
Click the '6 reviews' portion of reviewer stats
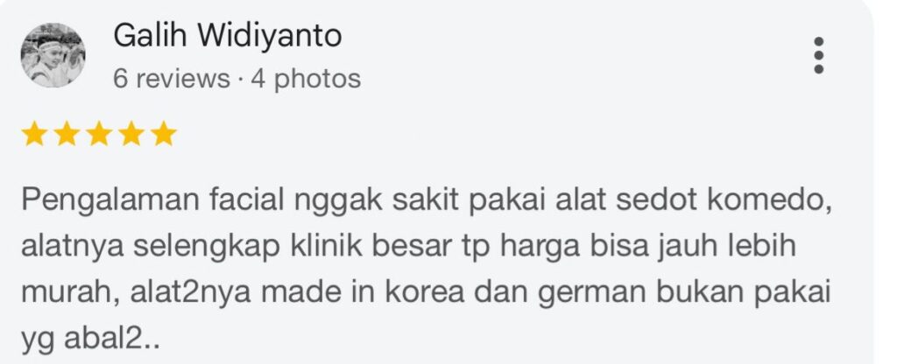[x=171, y=78]
